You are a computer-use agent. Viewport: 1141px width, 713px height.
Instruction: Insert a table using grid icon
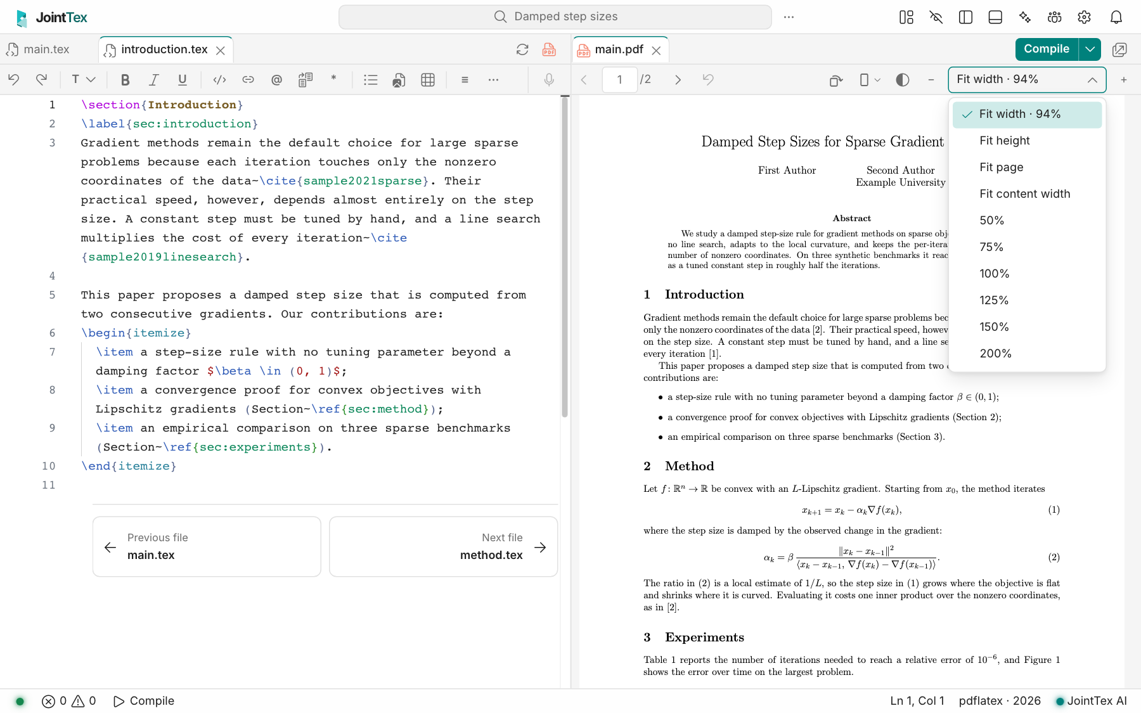[428, 79]
